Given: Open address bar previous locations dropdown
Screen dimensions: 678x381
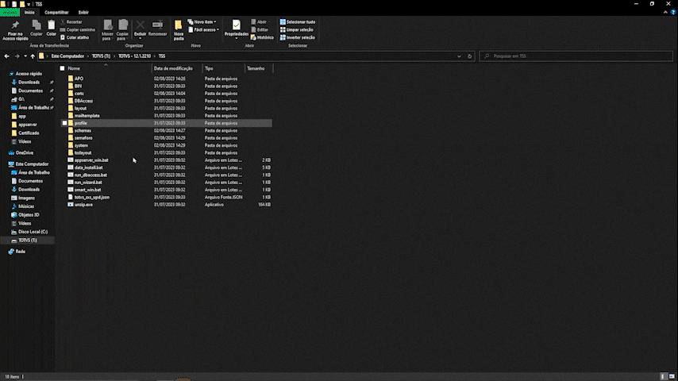Looking at the screenshot, I should [459, 56].
